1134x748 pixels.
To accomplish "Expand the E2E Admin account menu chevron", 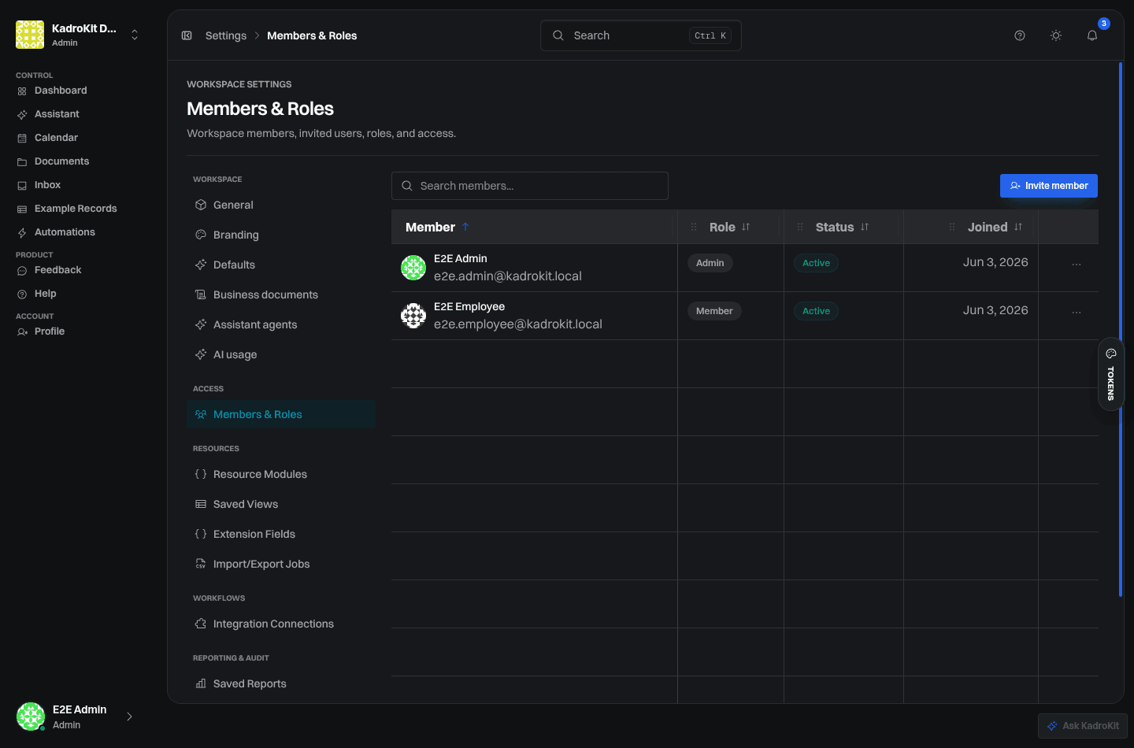I will (129, 717).
